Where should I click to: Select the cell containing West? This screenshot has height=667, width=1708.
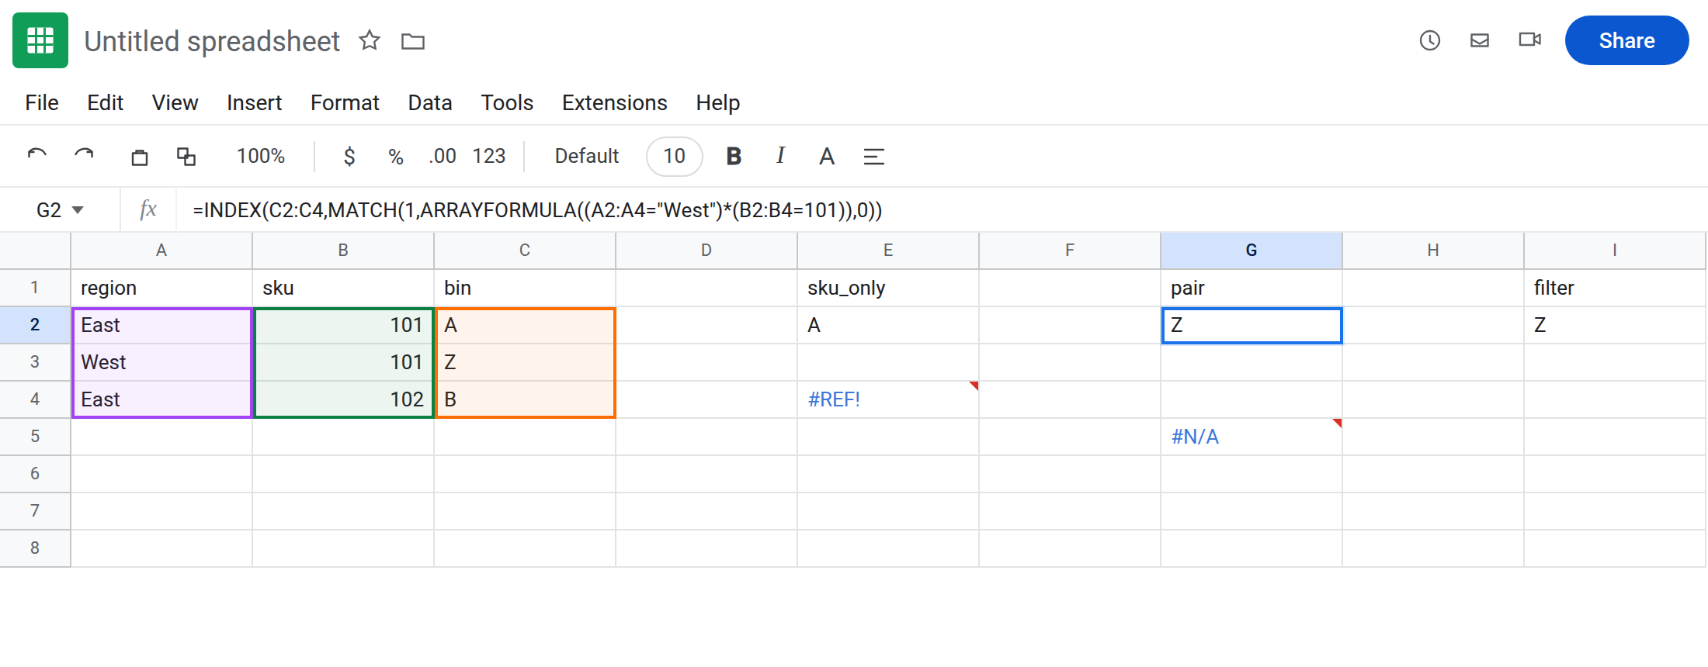(161, 362)
